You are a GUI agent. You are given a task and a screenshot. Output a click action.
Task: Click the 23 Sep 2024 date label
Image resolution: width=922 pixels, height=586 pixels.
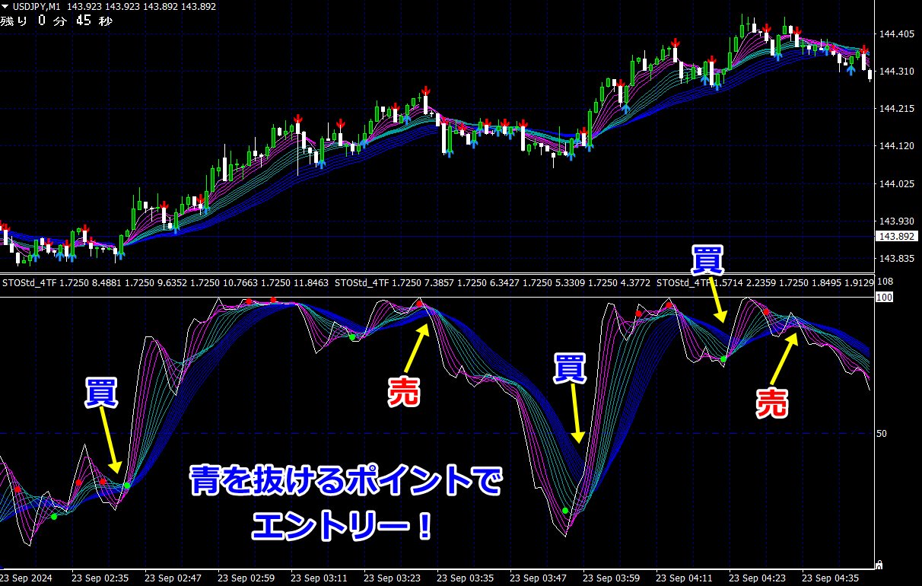27,578
